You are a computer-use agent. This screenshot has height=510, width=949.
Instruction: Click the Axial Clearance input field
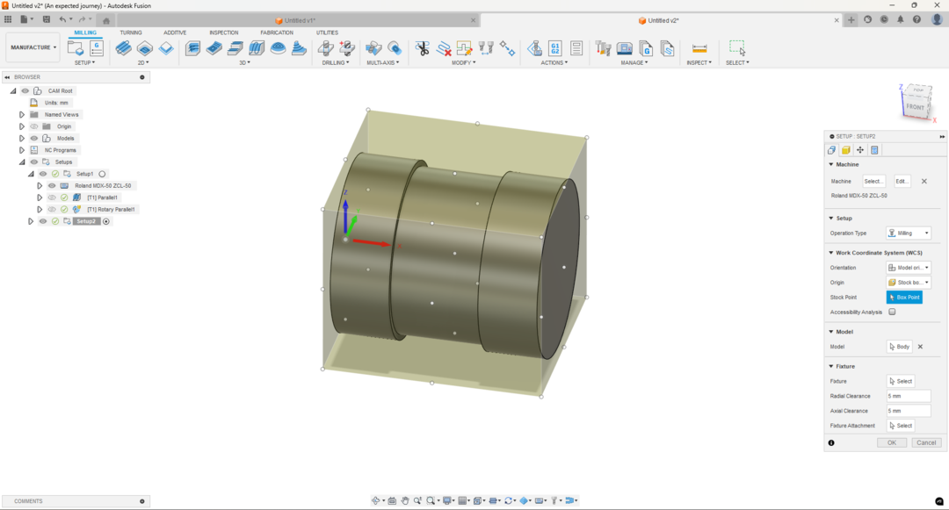[909, 411]
